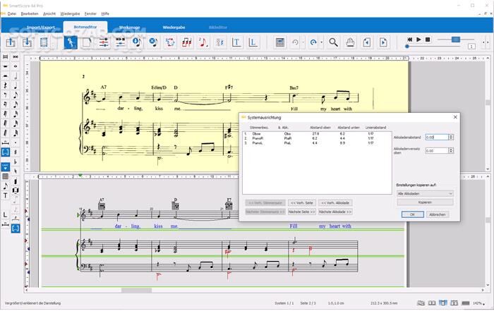This screenshot has width=494, height=311.
Task: Click the Akkoladenabstand value field
Action: point(437,138)
